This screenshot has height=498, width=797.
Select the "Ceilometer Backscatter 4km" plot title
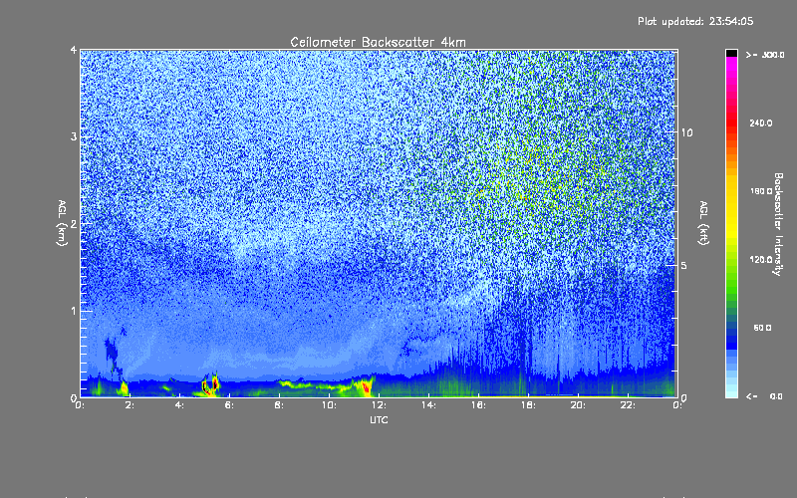pyautogui.click(x=378, y=42)
